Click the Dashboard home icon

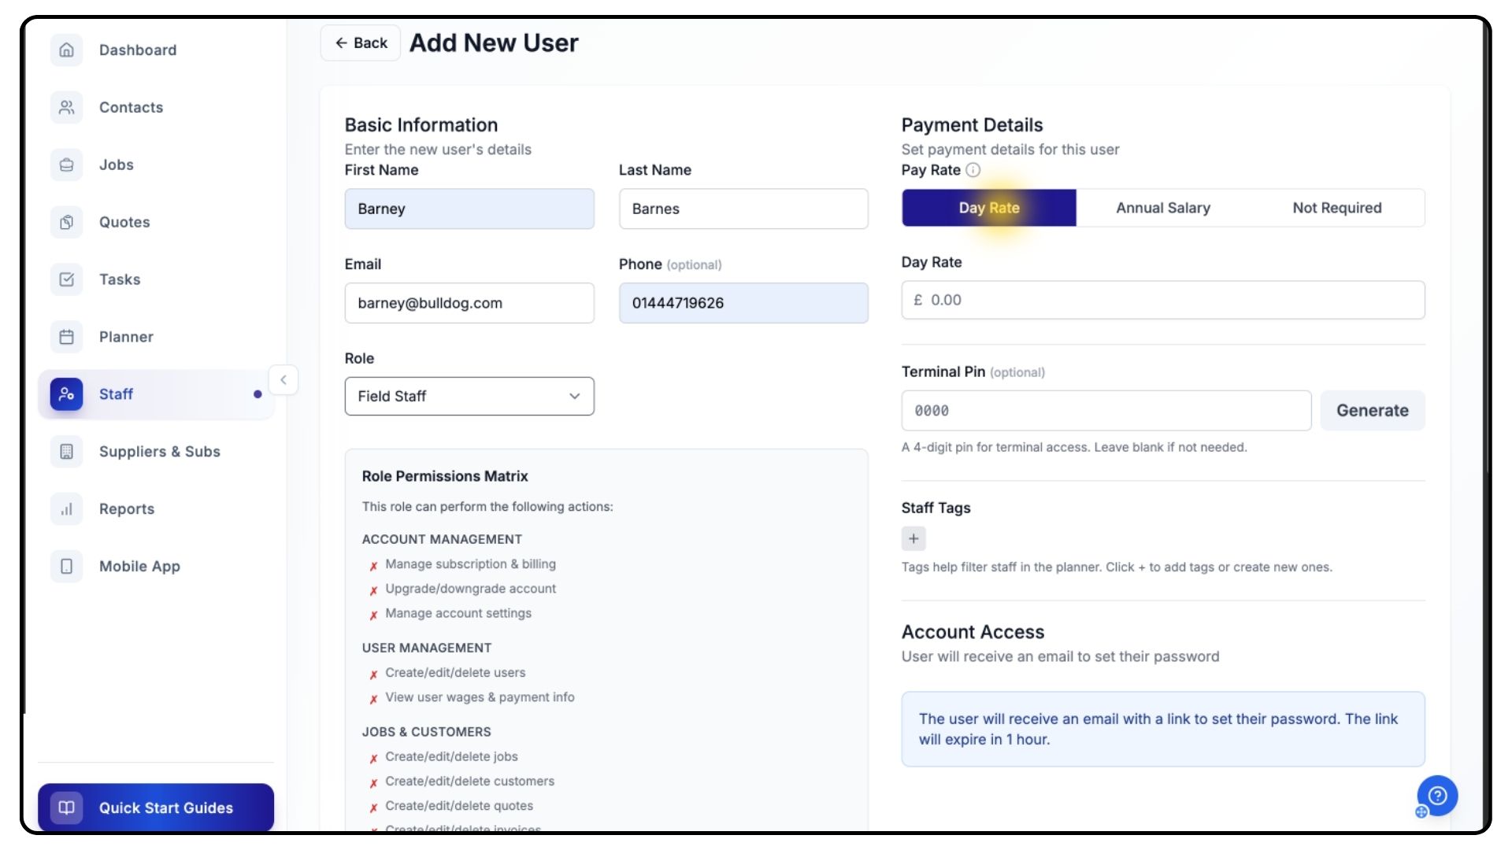tap(67, 50)
